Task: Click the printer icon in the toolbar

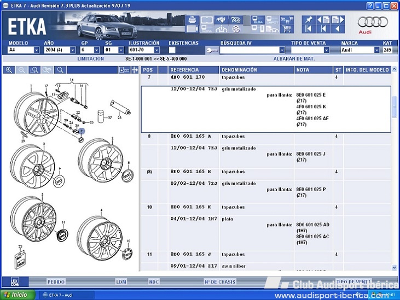Action: 192,20
